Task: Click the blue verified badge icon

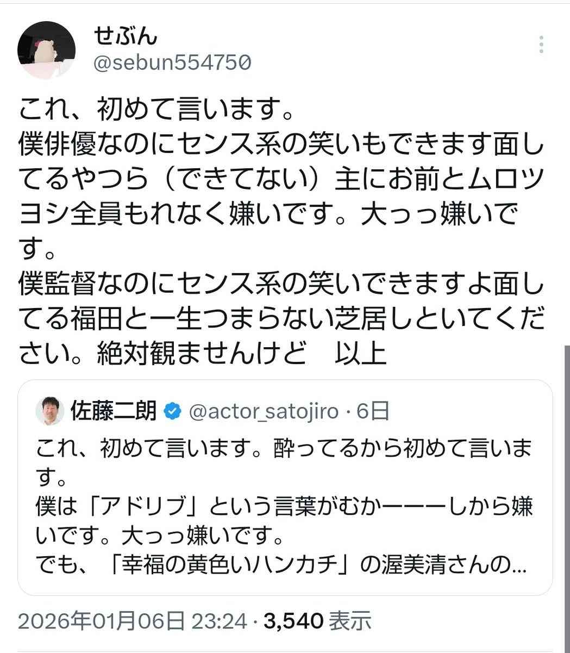Action: pyautogui.click(x=173, y=412)
